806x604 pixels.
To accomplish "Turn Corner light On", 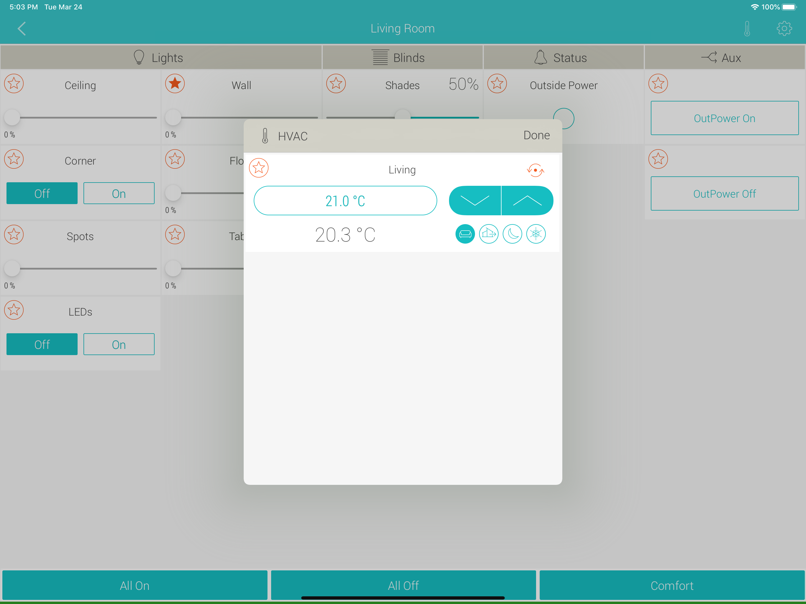I will (119, 193).
